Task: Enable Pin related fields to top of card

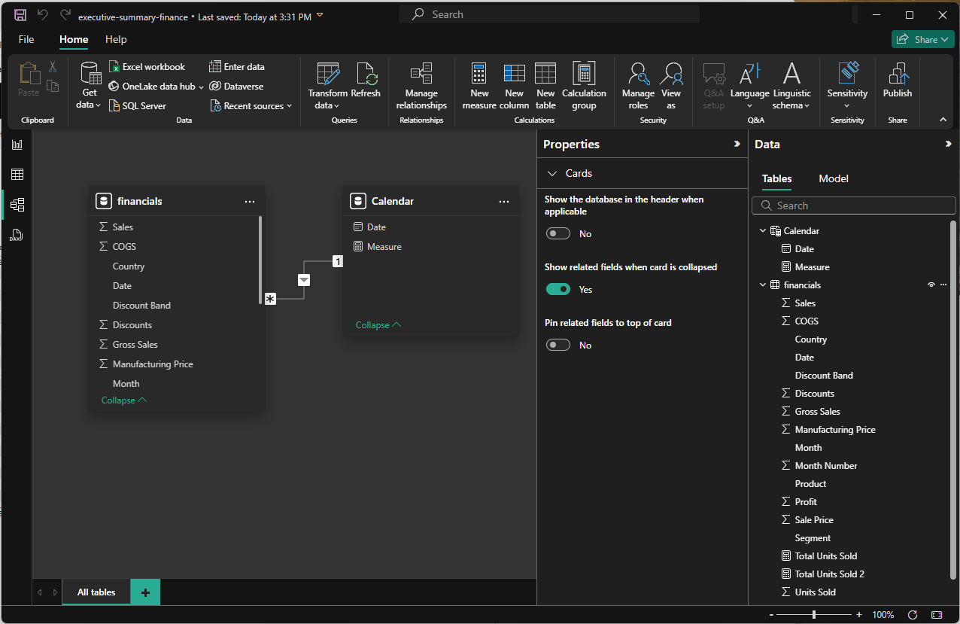Action: (558, 345)
